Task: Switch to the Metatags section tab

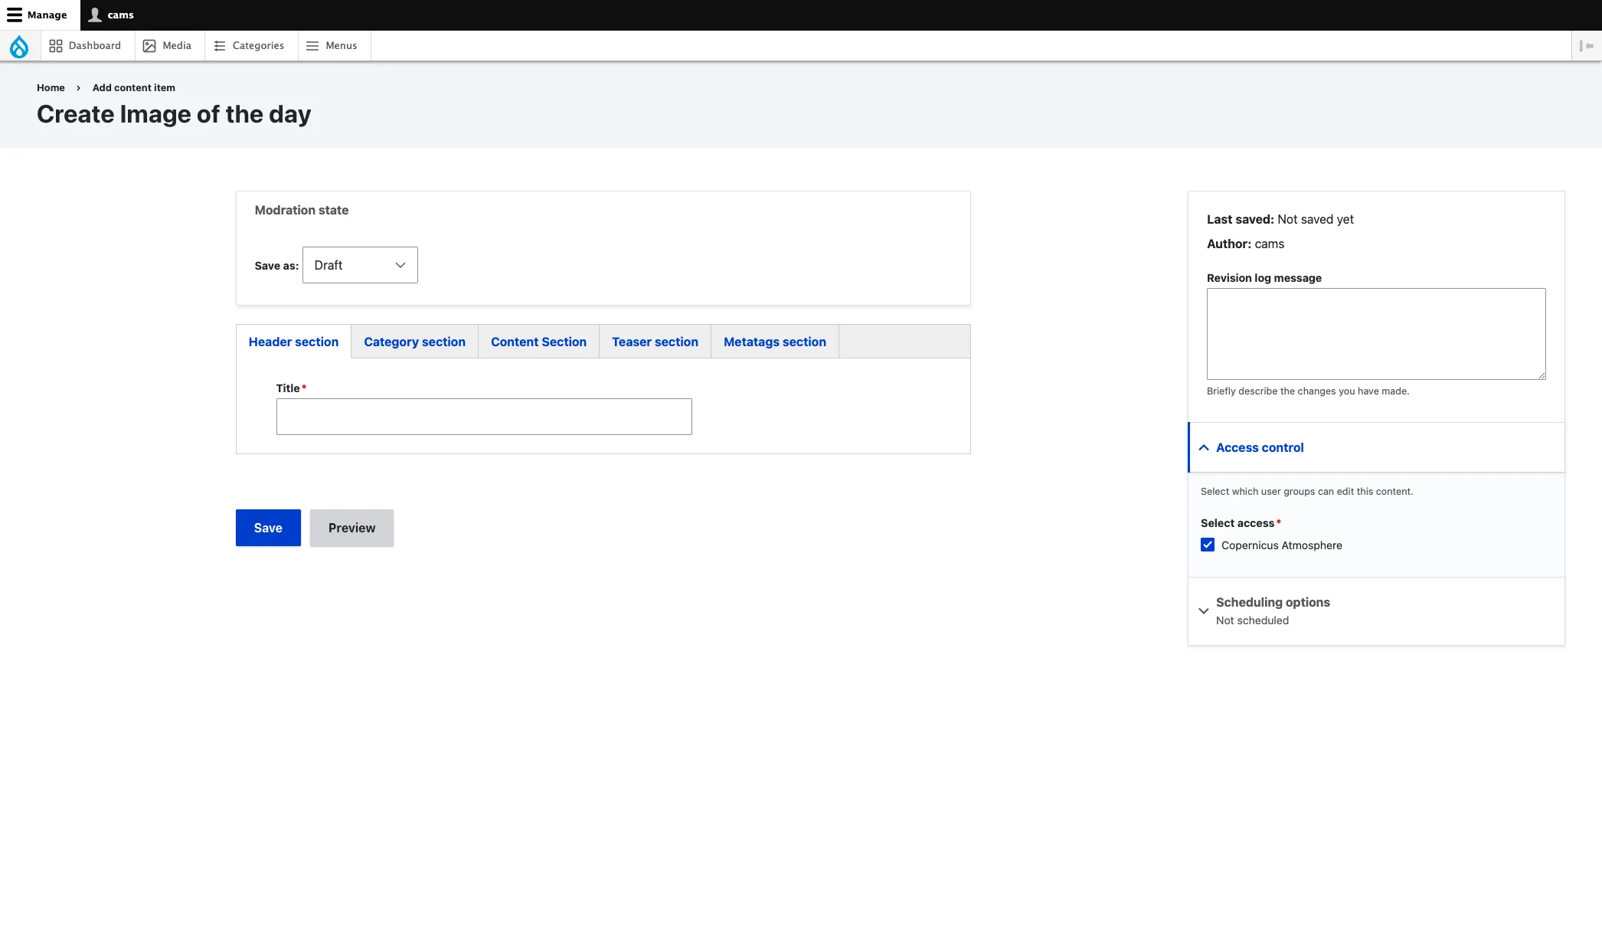Action: 774,342
